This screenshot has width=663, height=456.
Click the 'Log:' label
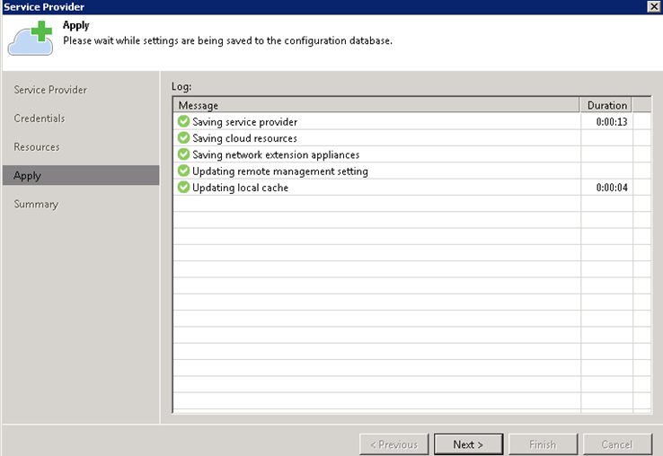[181, 87]
